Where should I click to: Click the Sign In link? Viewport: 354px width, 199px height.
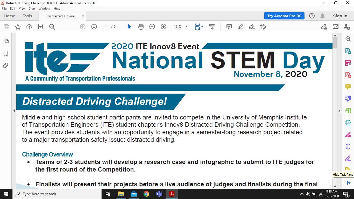click(x=340, y=16)
